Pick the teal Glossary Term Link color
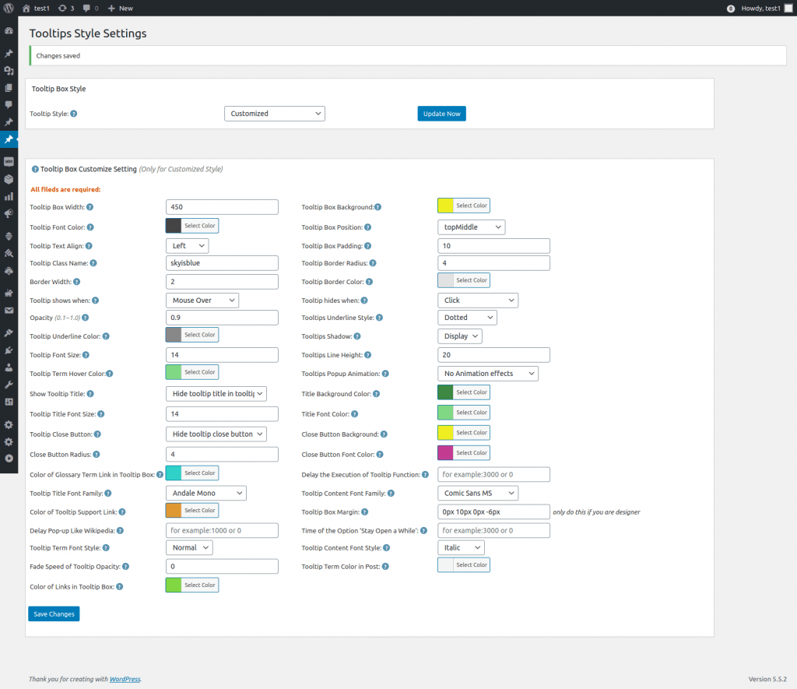The image size is (797, 689). click(174, 473)
